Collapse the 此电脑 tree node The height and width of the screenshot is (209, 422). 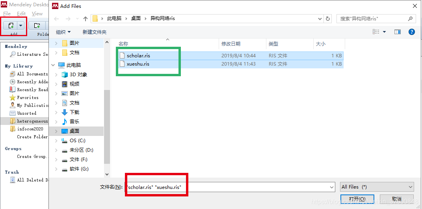53,65
